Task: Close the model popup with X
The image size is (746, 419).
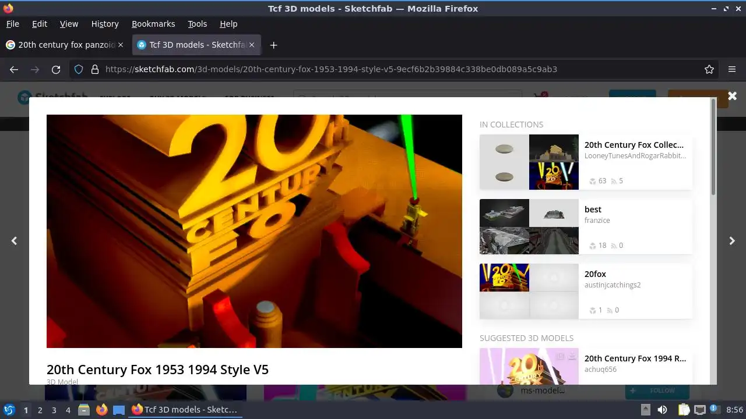Action: point(732,96)
